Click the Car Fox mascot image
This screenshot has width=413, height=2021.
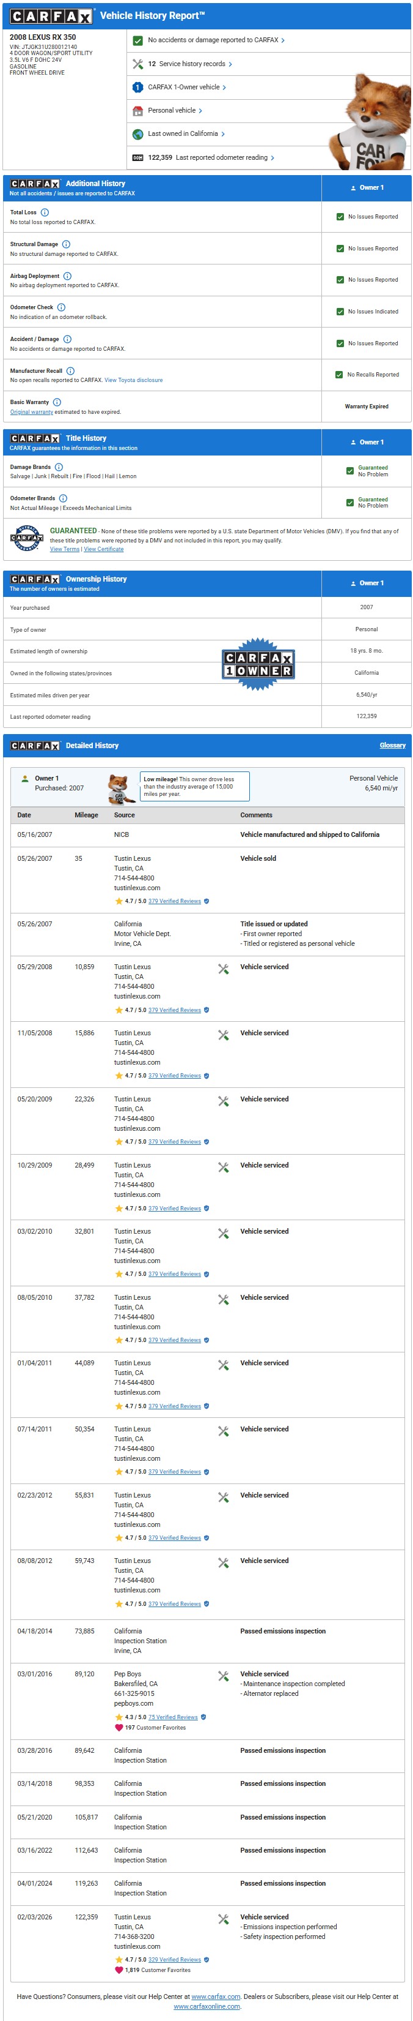[x=368, y=122]
